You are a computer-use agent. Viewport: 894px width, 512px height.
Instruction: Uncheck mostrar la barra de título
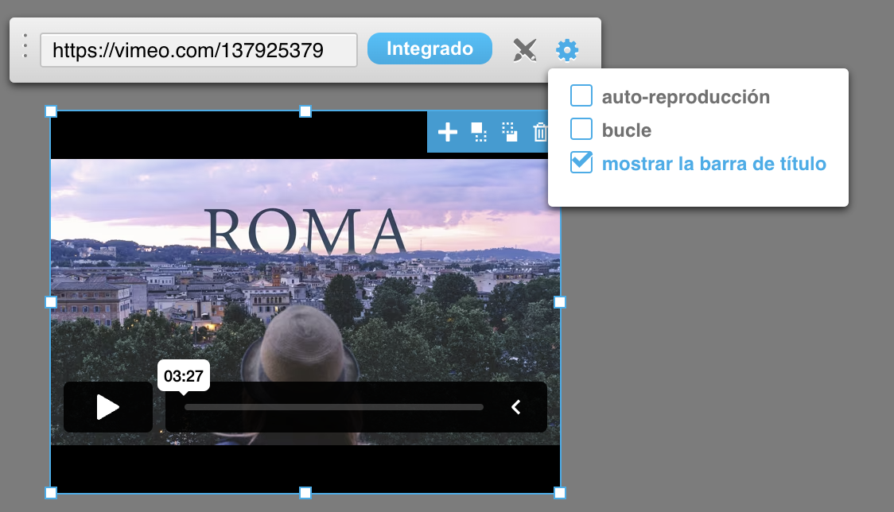coord(581,162)
